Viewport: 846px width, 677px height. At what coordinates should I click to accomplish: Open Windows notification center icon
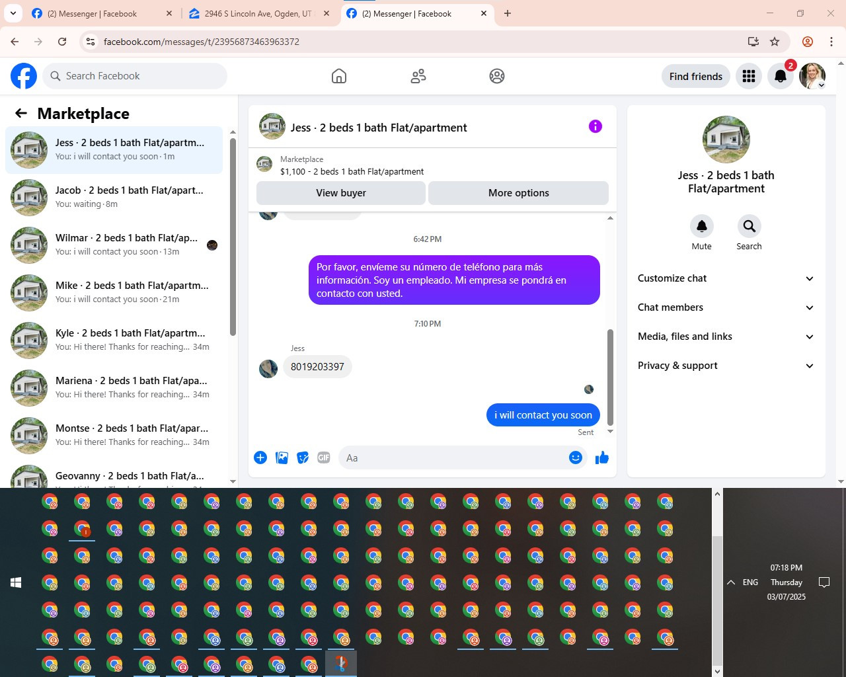[824, 582]
